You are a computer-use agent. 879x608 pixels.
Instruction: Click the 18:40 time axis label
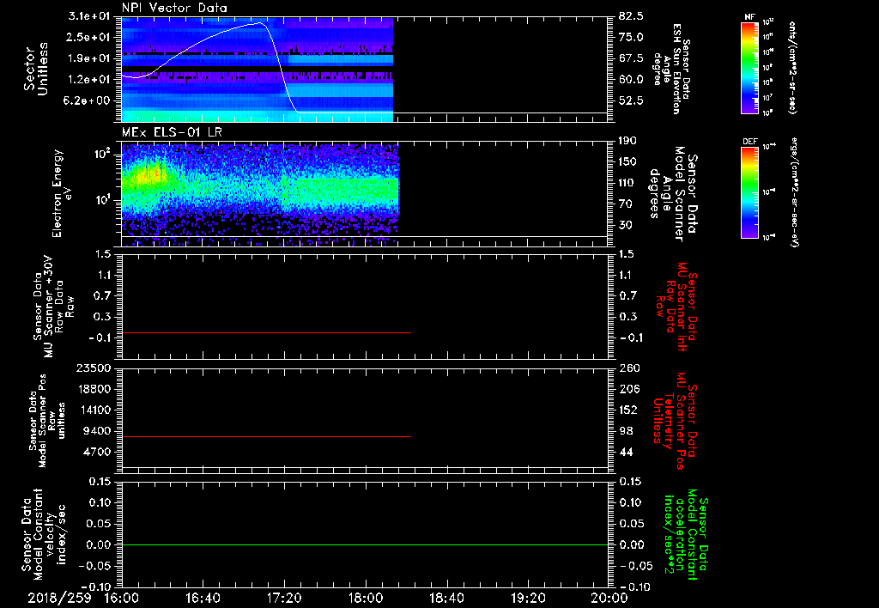point(446,598)
